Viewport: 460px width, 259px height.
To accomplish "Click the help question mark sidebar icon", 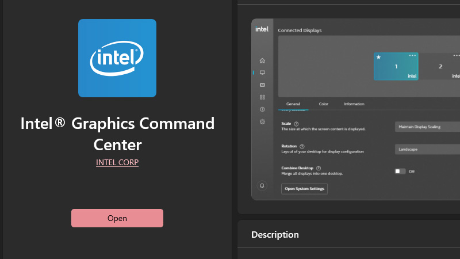I will pos(262,109).
